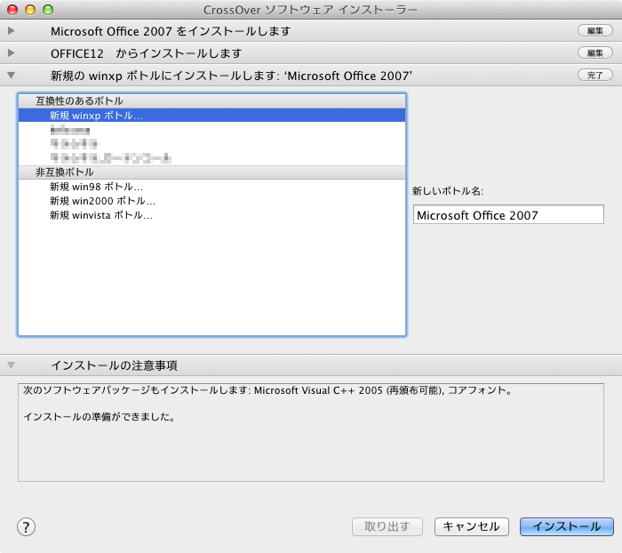Select the third, longest blurred bottle entry
Viewport: 622px width, 553px height.
pos(211,157)
